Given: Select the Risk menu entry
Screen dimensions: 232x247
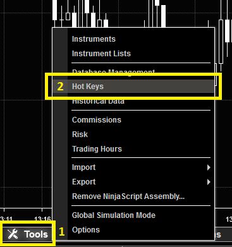Looking at the screenshot, I should 133,135.
